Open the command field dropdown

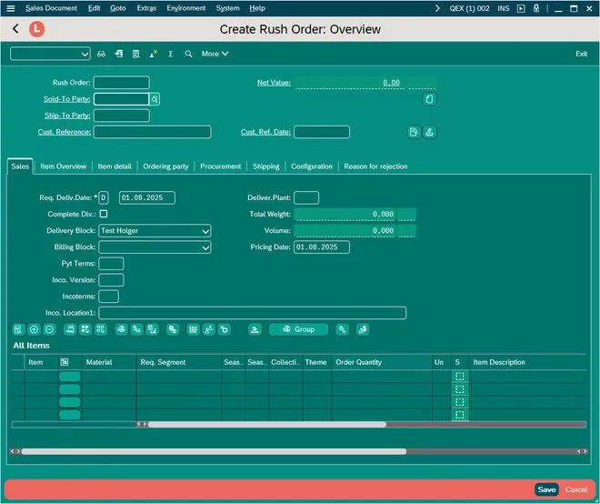[x=85, y=54]
